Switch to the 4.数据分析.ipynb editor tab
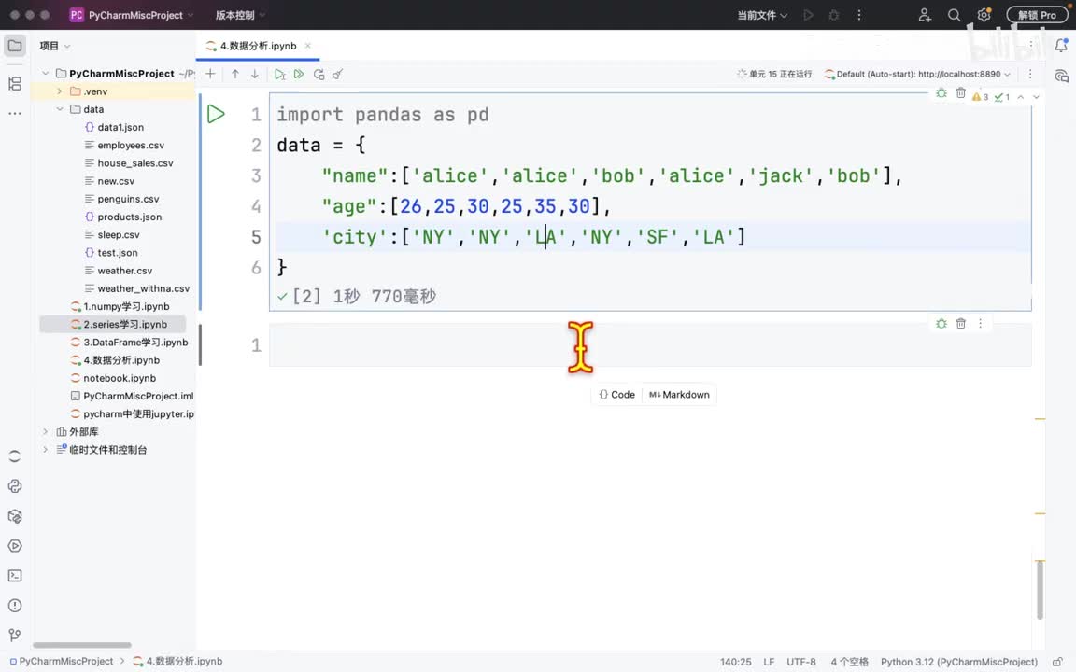The height and width of the screenshot is (672, 1076). click(258, 46)
